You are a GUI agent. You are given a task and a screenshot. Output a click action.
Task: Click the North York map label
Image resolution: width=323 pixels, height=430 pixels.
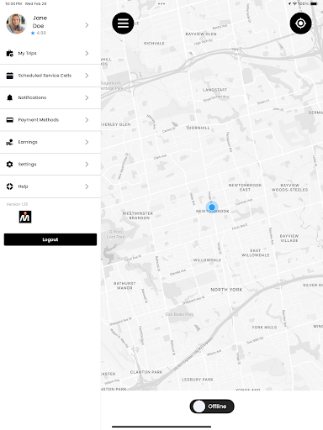(x=226, y=290)
